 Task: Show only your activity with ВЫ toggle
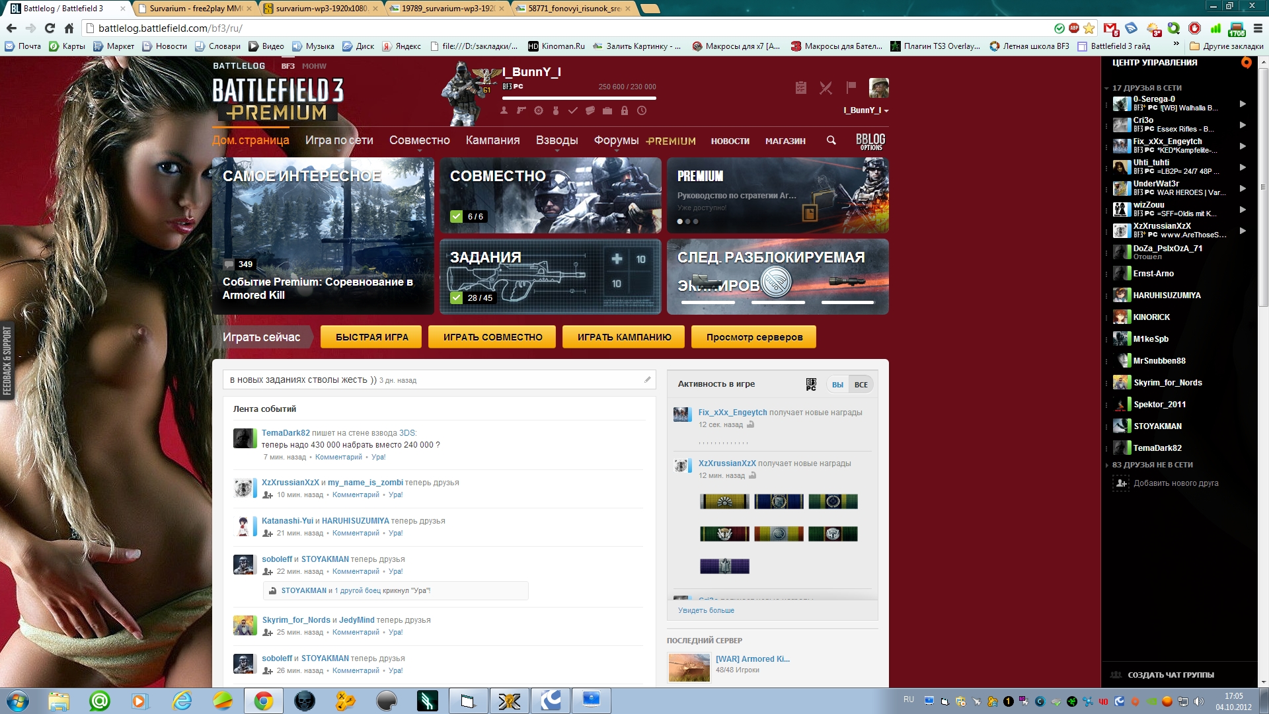click(x=837, y=385)
